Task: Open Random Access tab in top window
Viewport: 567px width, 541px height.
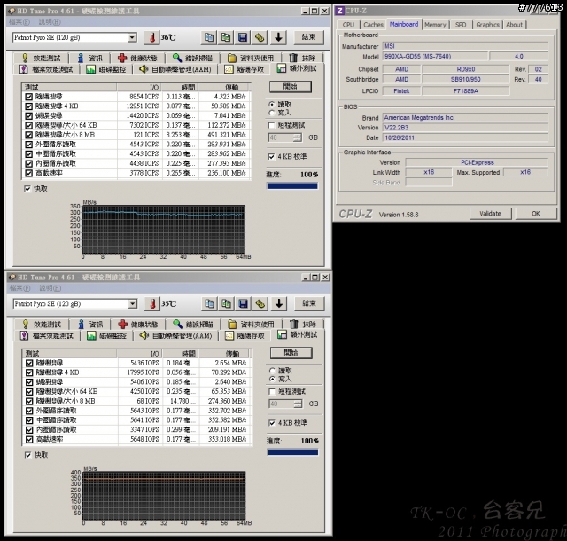Action: pos(245,69)
